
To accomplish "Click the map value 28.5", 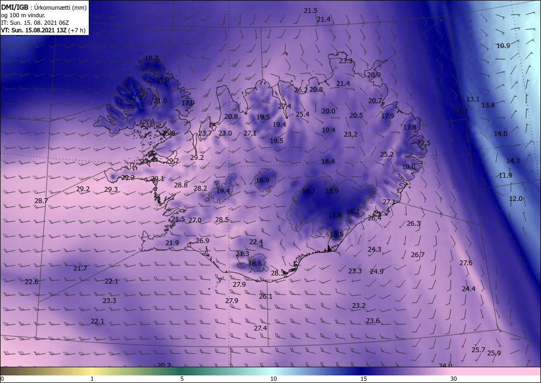I will pos(222,219).
